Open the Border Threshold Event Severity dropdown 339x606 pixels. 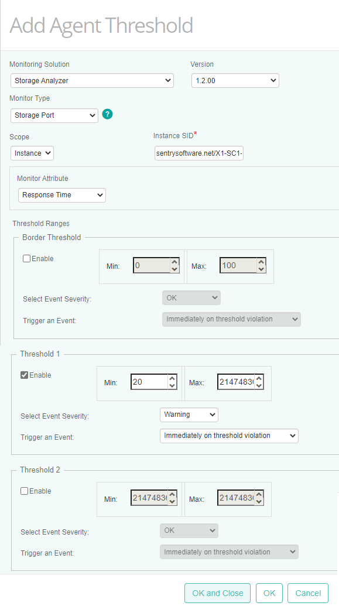[x=191, y=298]
